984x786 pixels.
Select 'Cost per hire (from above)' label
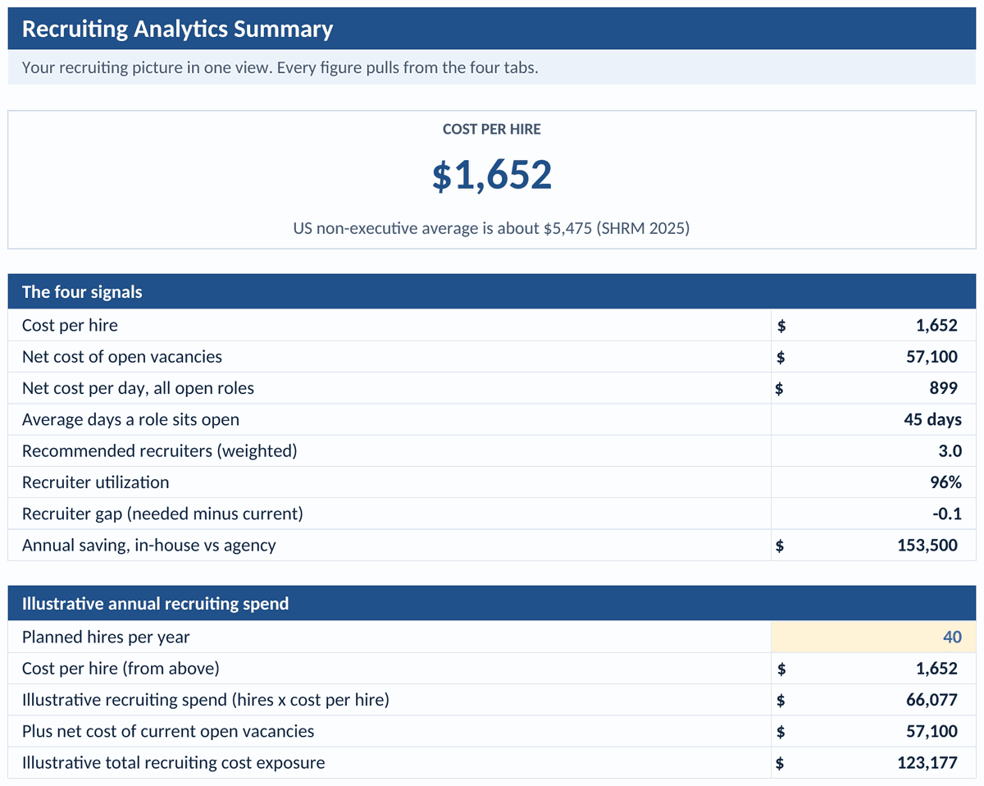(121, 668)
